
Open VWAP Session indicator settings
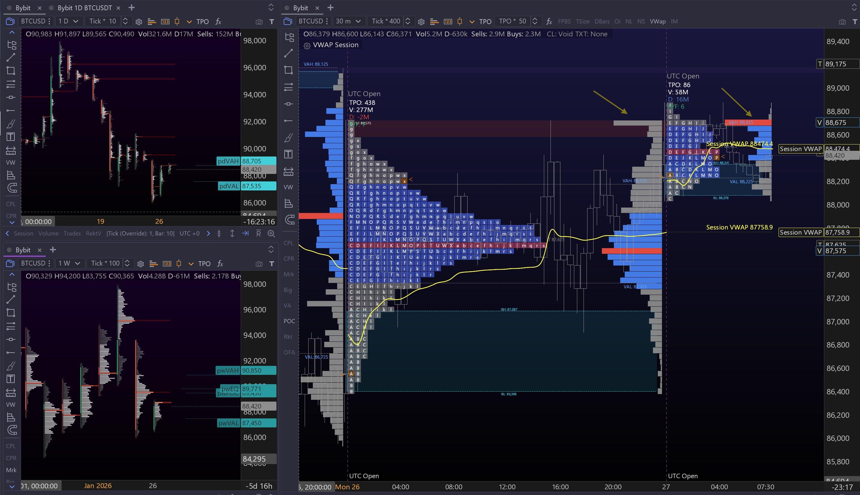pos(307,46)
